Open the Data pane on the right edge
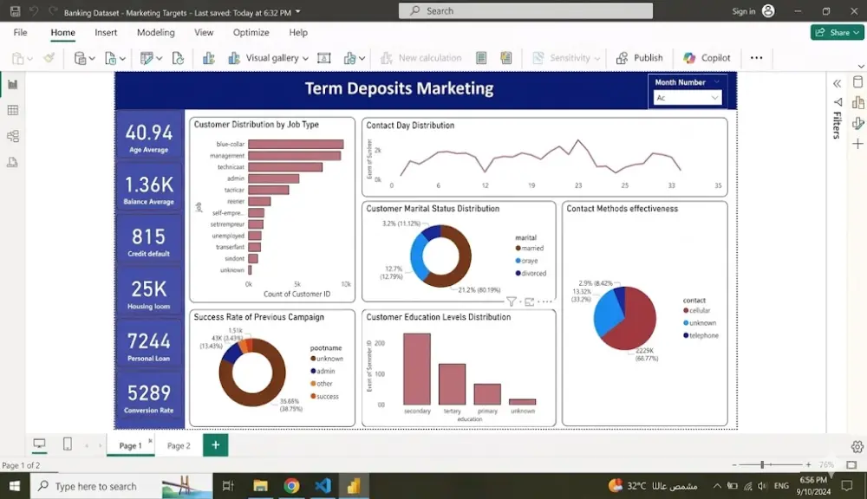 click(857, 83)
